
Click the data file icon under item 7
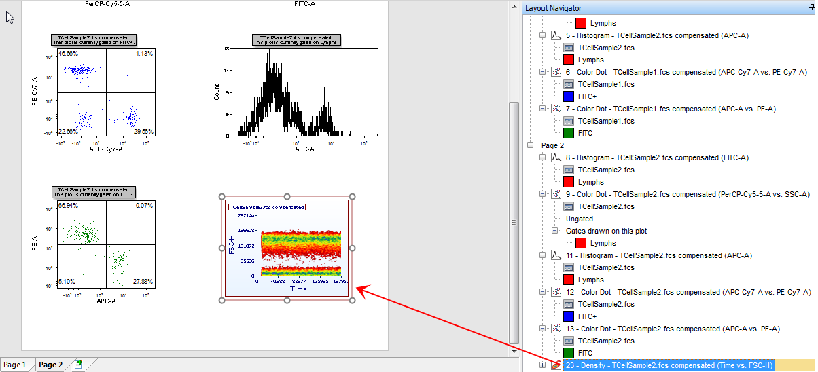coord(569,121)
